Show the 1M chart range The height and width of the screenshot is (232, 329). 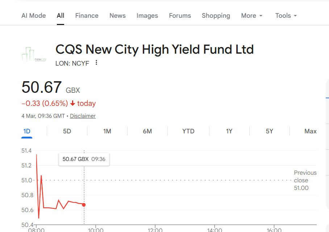pos(107,131)
